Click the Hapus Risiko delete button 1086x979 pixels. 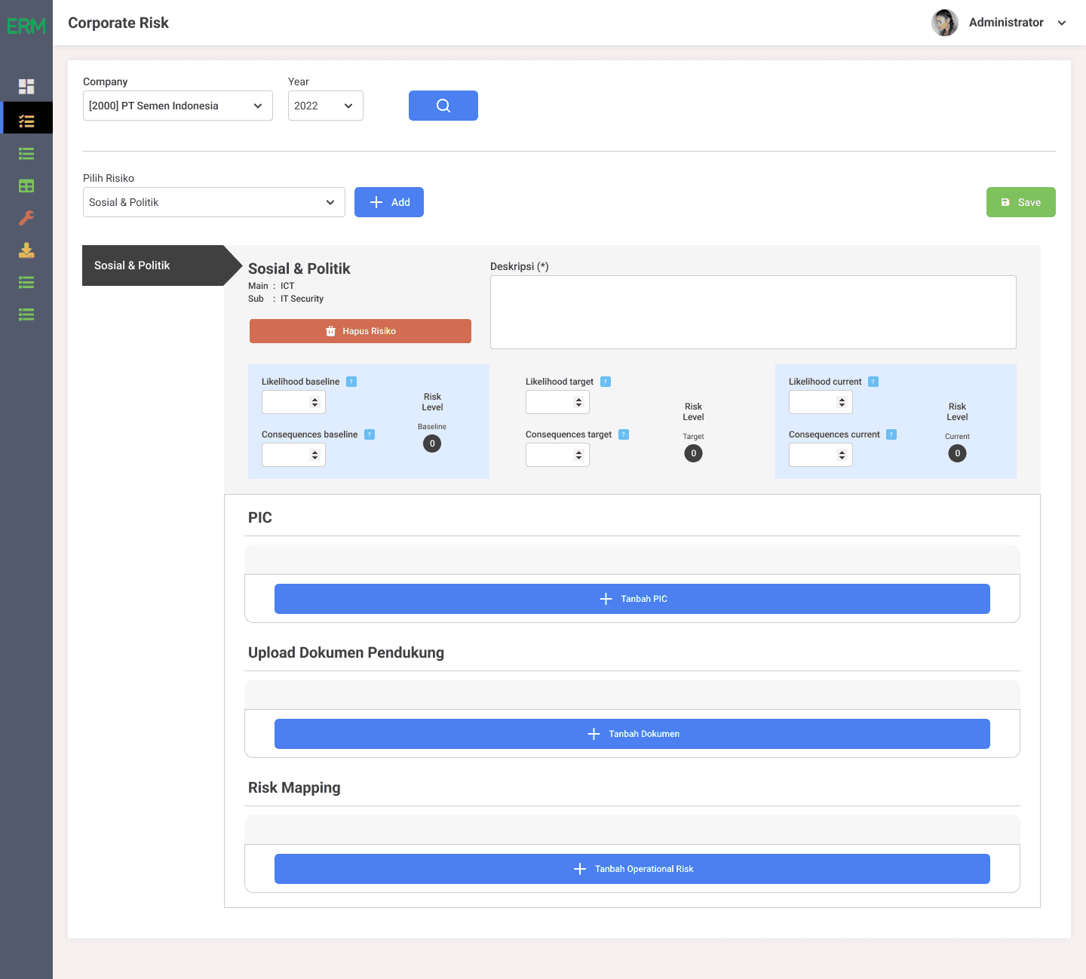click(x=360, y=331)
